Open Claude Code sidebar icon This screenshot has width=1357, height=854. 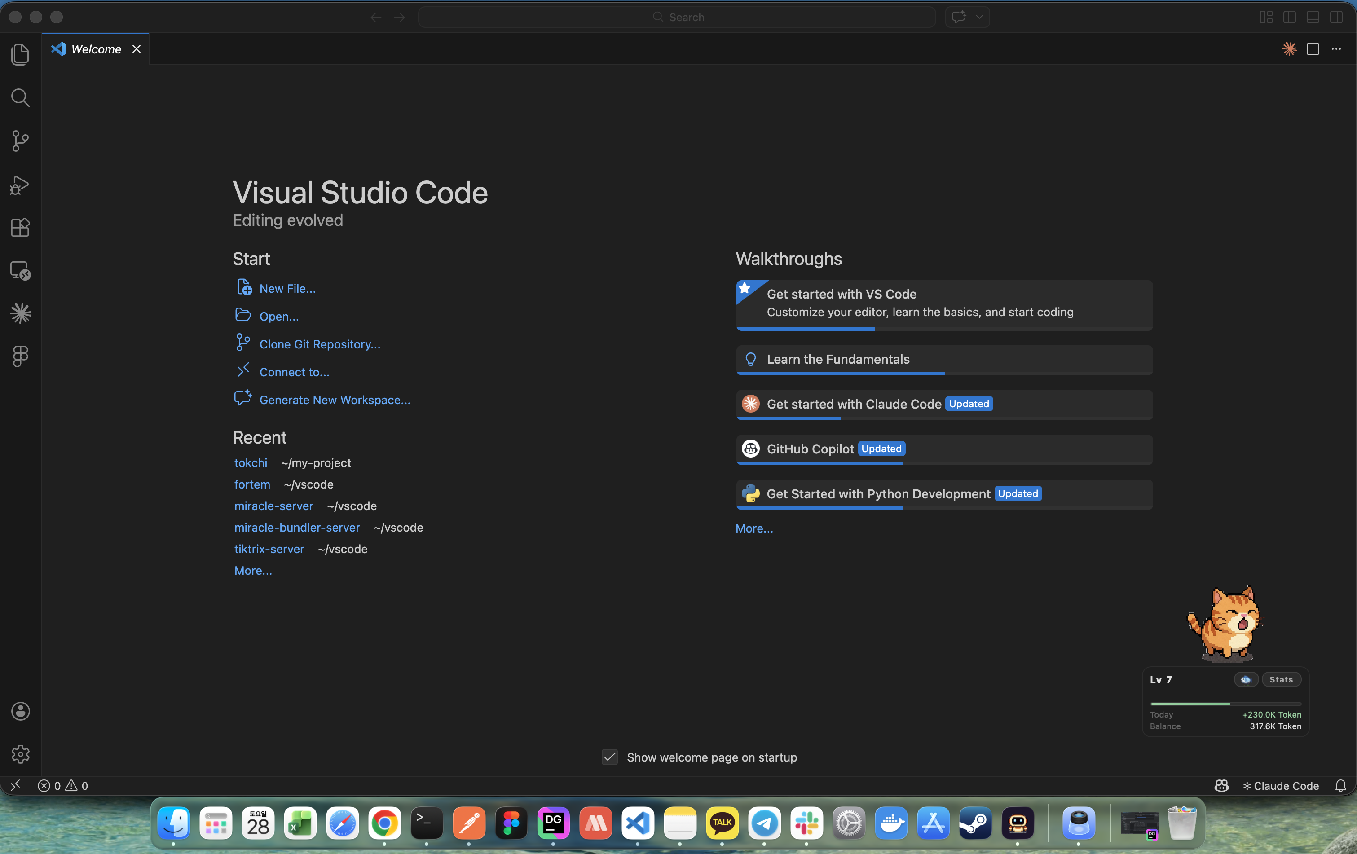[x=20, y=313]
